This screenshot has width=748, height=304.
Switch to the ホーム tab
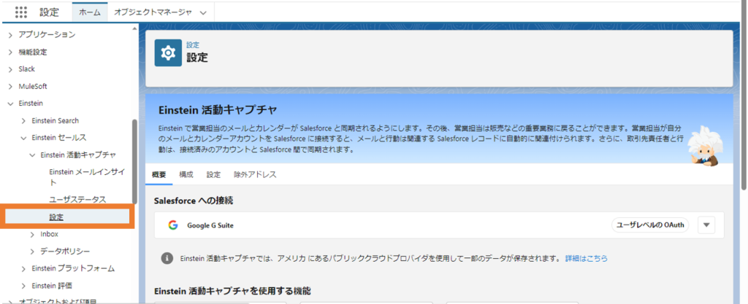(x=90, y=13)
